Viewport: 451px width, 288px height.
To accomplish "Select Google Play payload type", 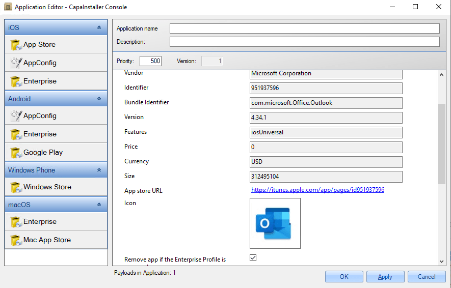I will tap(56, 152).
